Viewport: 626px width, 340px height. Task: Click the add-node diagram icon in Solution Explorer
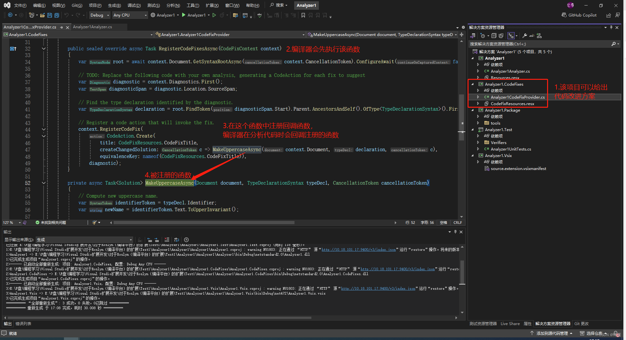[x=539, y=36]
